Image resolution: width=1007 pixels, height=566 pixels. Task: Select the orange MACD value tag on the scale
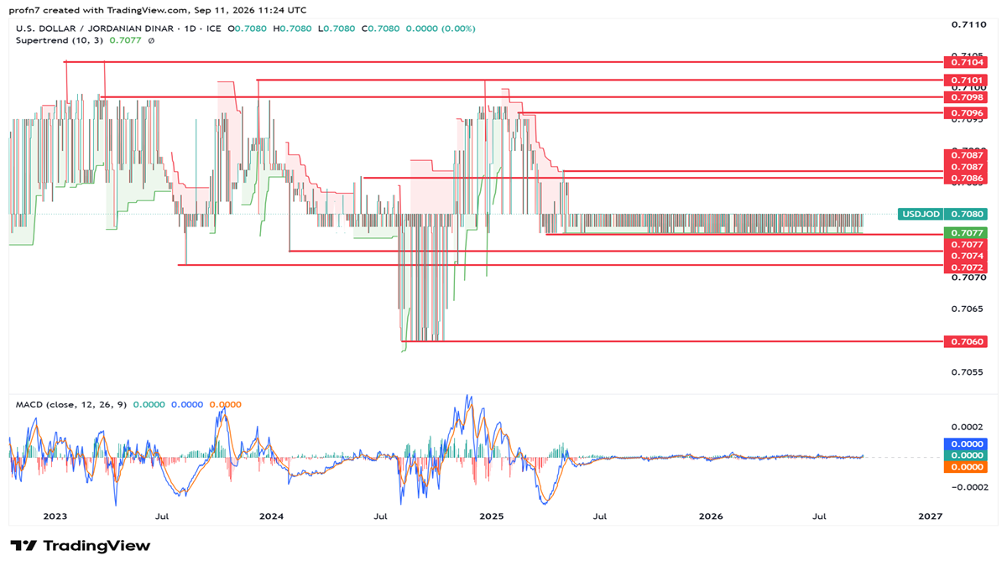(966, 467)
